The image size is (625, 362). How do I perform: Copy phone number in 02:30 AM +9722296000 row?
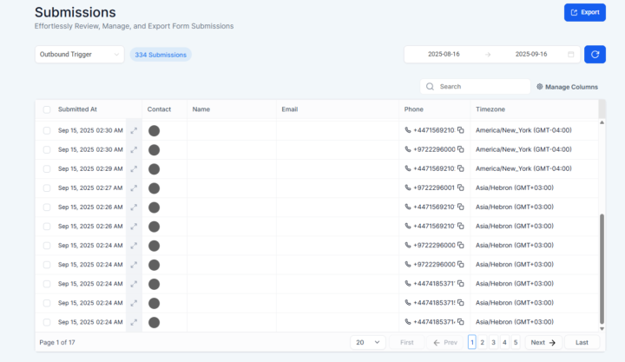pos(461,149)
